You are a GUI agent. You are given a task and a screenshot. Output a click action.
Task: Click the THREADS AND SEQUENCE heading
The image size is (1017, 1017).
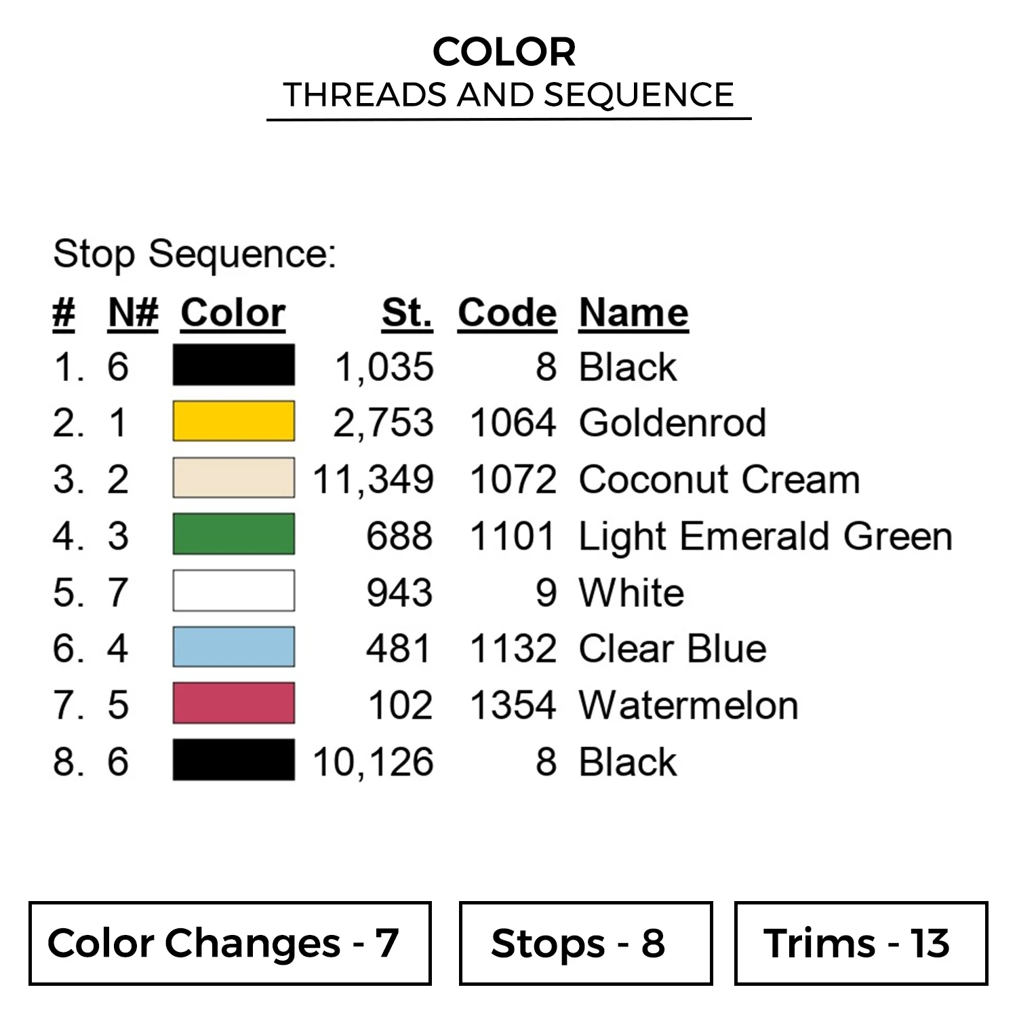click(509, 95)
